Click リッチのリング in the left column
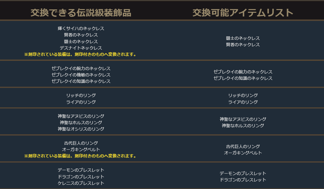324x189 pixels. 81,96
